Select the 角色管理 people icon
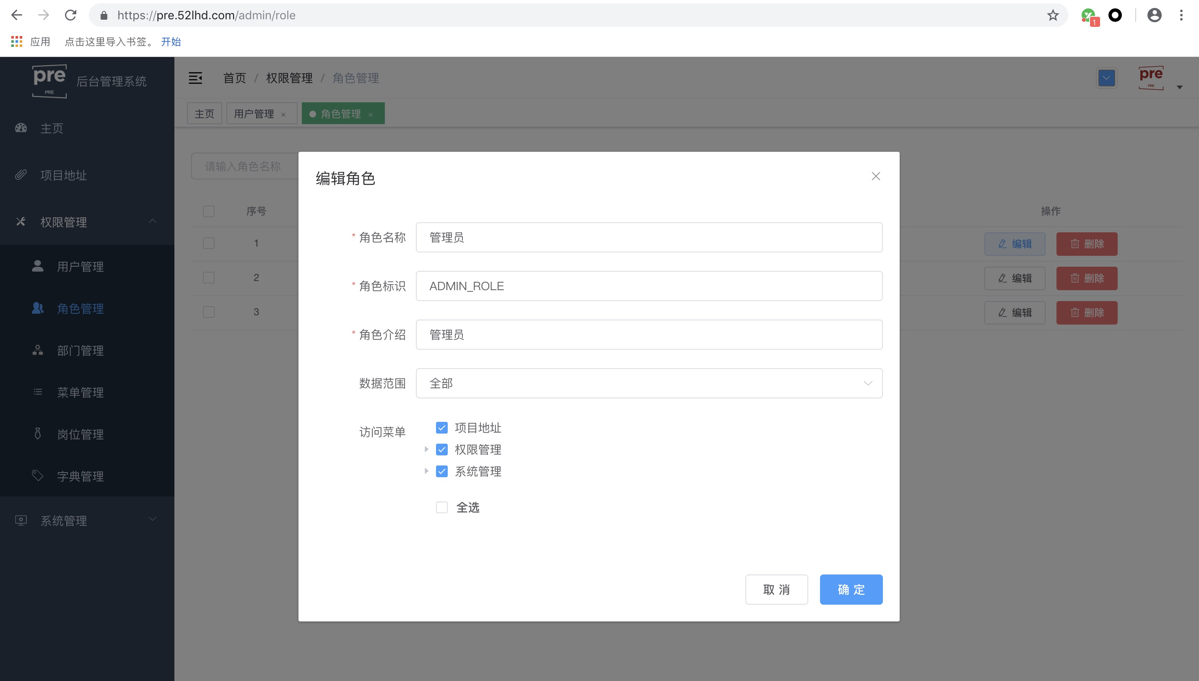 [x=37, y=308]
